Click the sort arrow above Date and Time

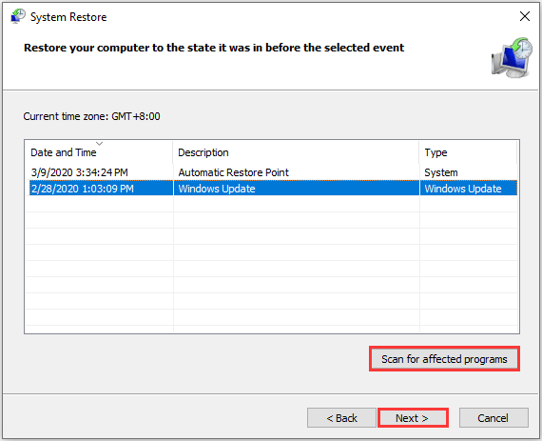[100, 143]
